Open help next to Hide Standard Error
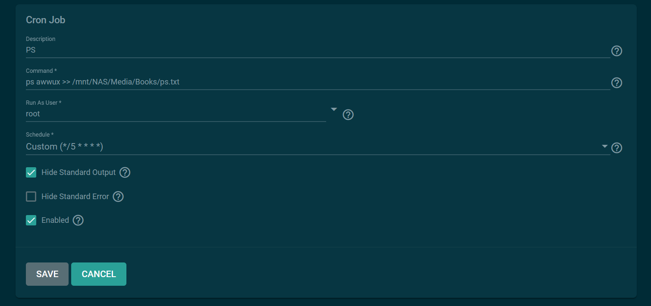 point(118,197)
